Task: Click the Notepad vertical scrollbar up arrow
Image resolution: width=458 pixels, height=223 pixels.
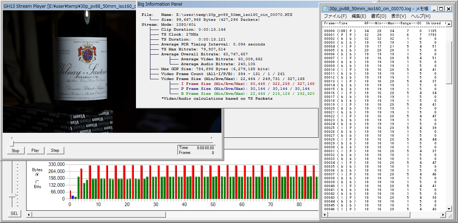Action: point(449,23)
